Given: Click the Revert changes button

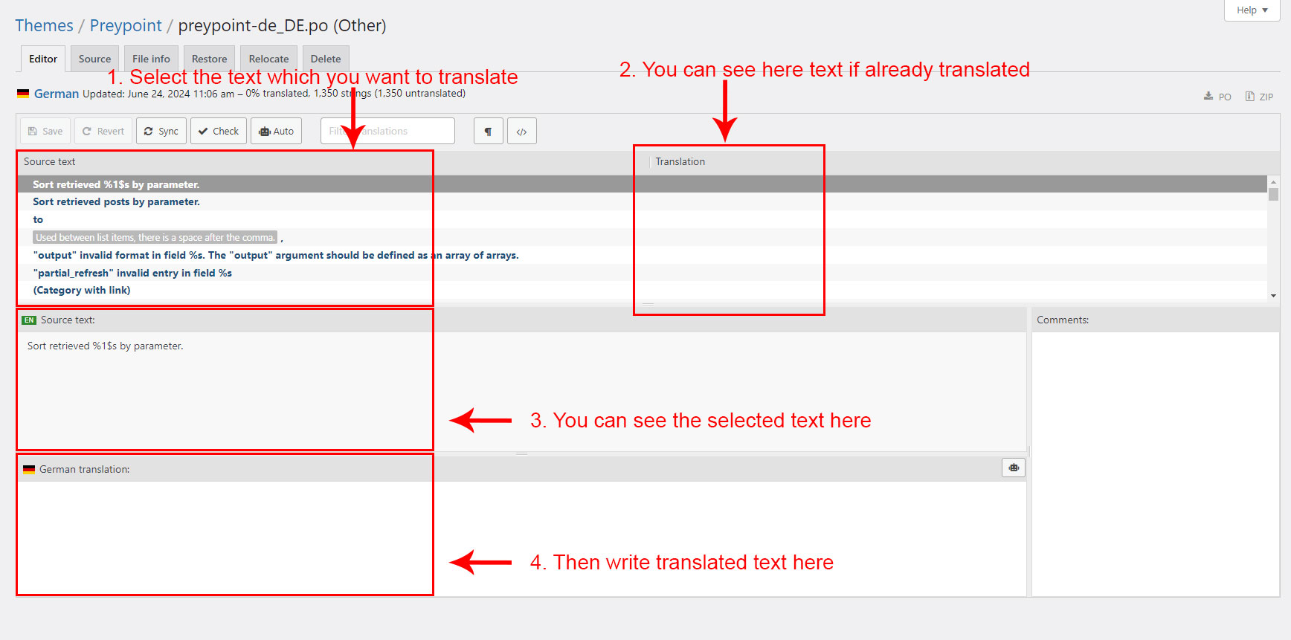Looking at the screenshot, I should [103, 131].
